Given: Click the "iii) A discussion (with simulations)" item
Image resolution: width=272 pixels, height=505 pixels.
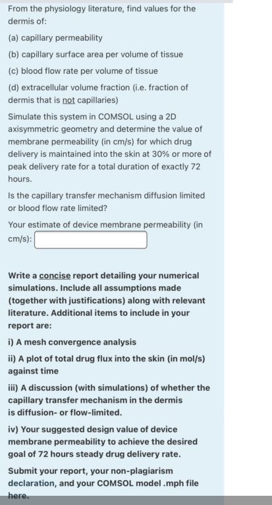Looking at the screenshot, I should pos(109,400).
